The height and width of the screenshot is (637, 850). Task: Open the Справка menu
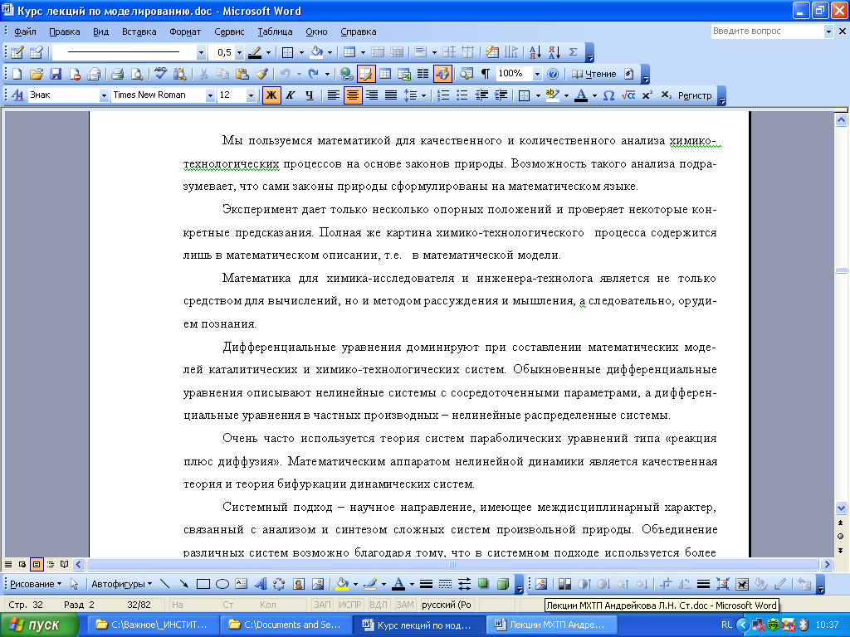coord(359,32)
